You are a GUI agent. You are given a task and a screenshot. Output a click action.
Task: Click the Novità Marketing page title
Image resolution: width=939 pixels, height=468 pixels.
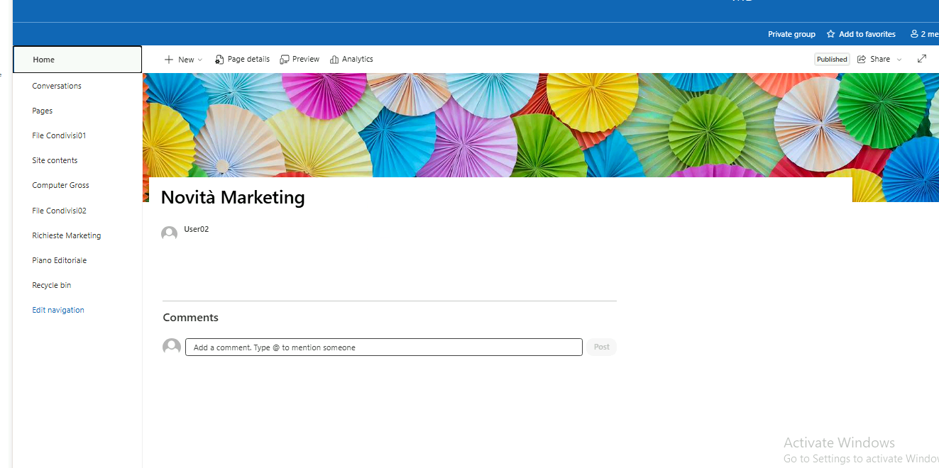click(233, 197)
